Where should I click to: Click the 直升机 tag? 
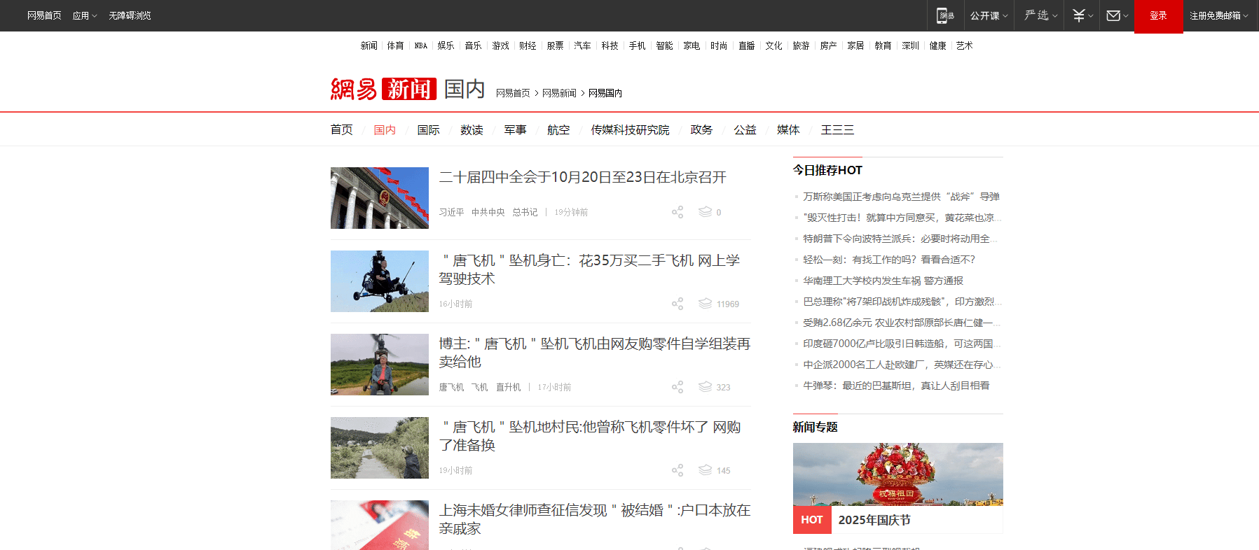pyautogui.click(x=508, y=387)
